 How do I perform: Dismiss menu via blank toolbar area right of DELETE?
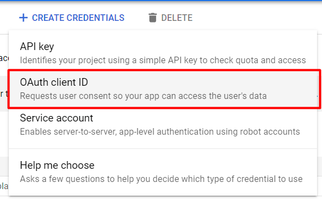pyautogui.click(x=257, y=18)
